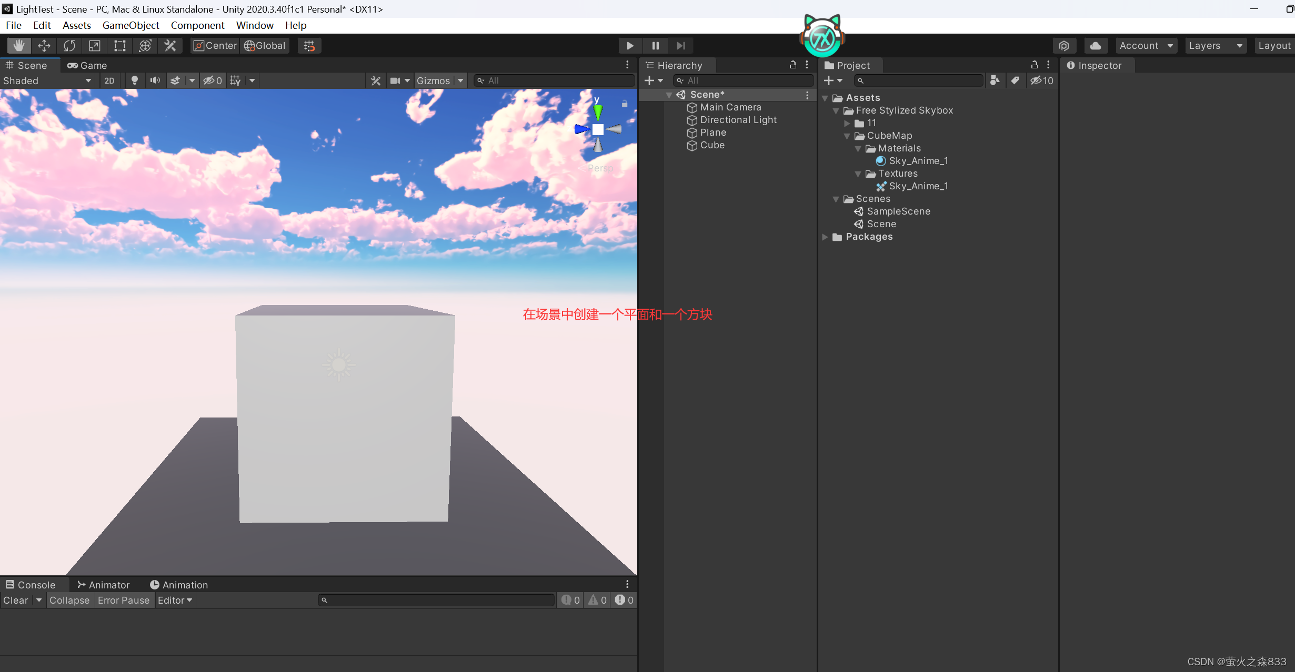Click the Step frame button
1295x672 pixels.
click(681, 45)
